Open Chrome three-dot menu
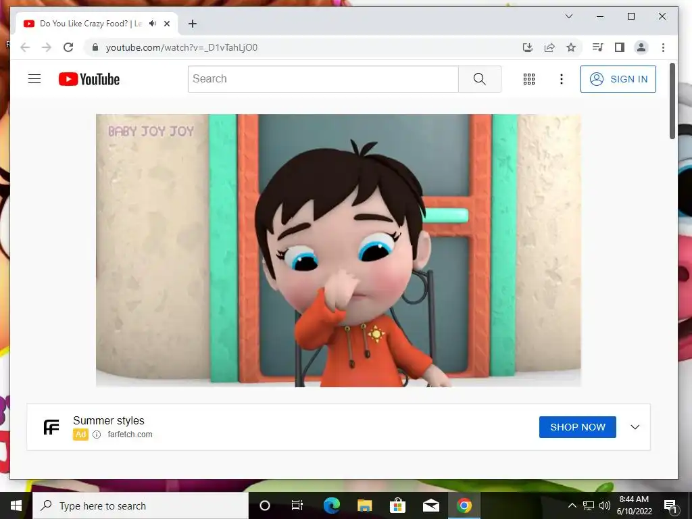This screenshot has width=692, height=519. click(x=663, y=47)
